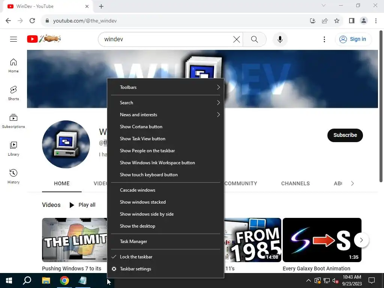Choose Show the desktop
Screen dimensions: 384x288
(x=165, y=226)
